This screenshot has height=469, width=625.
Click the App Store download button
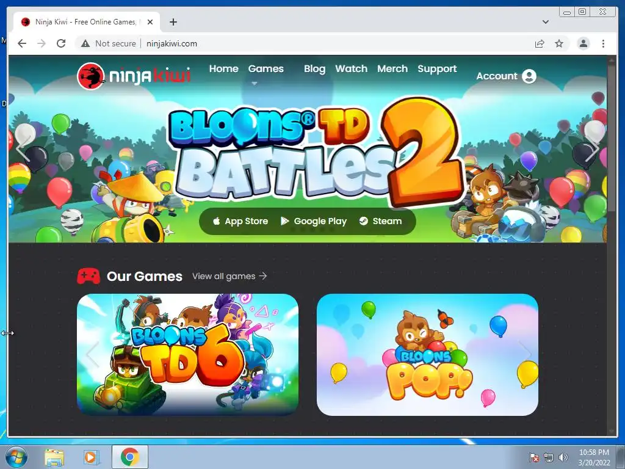tap(240, 221)
